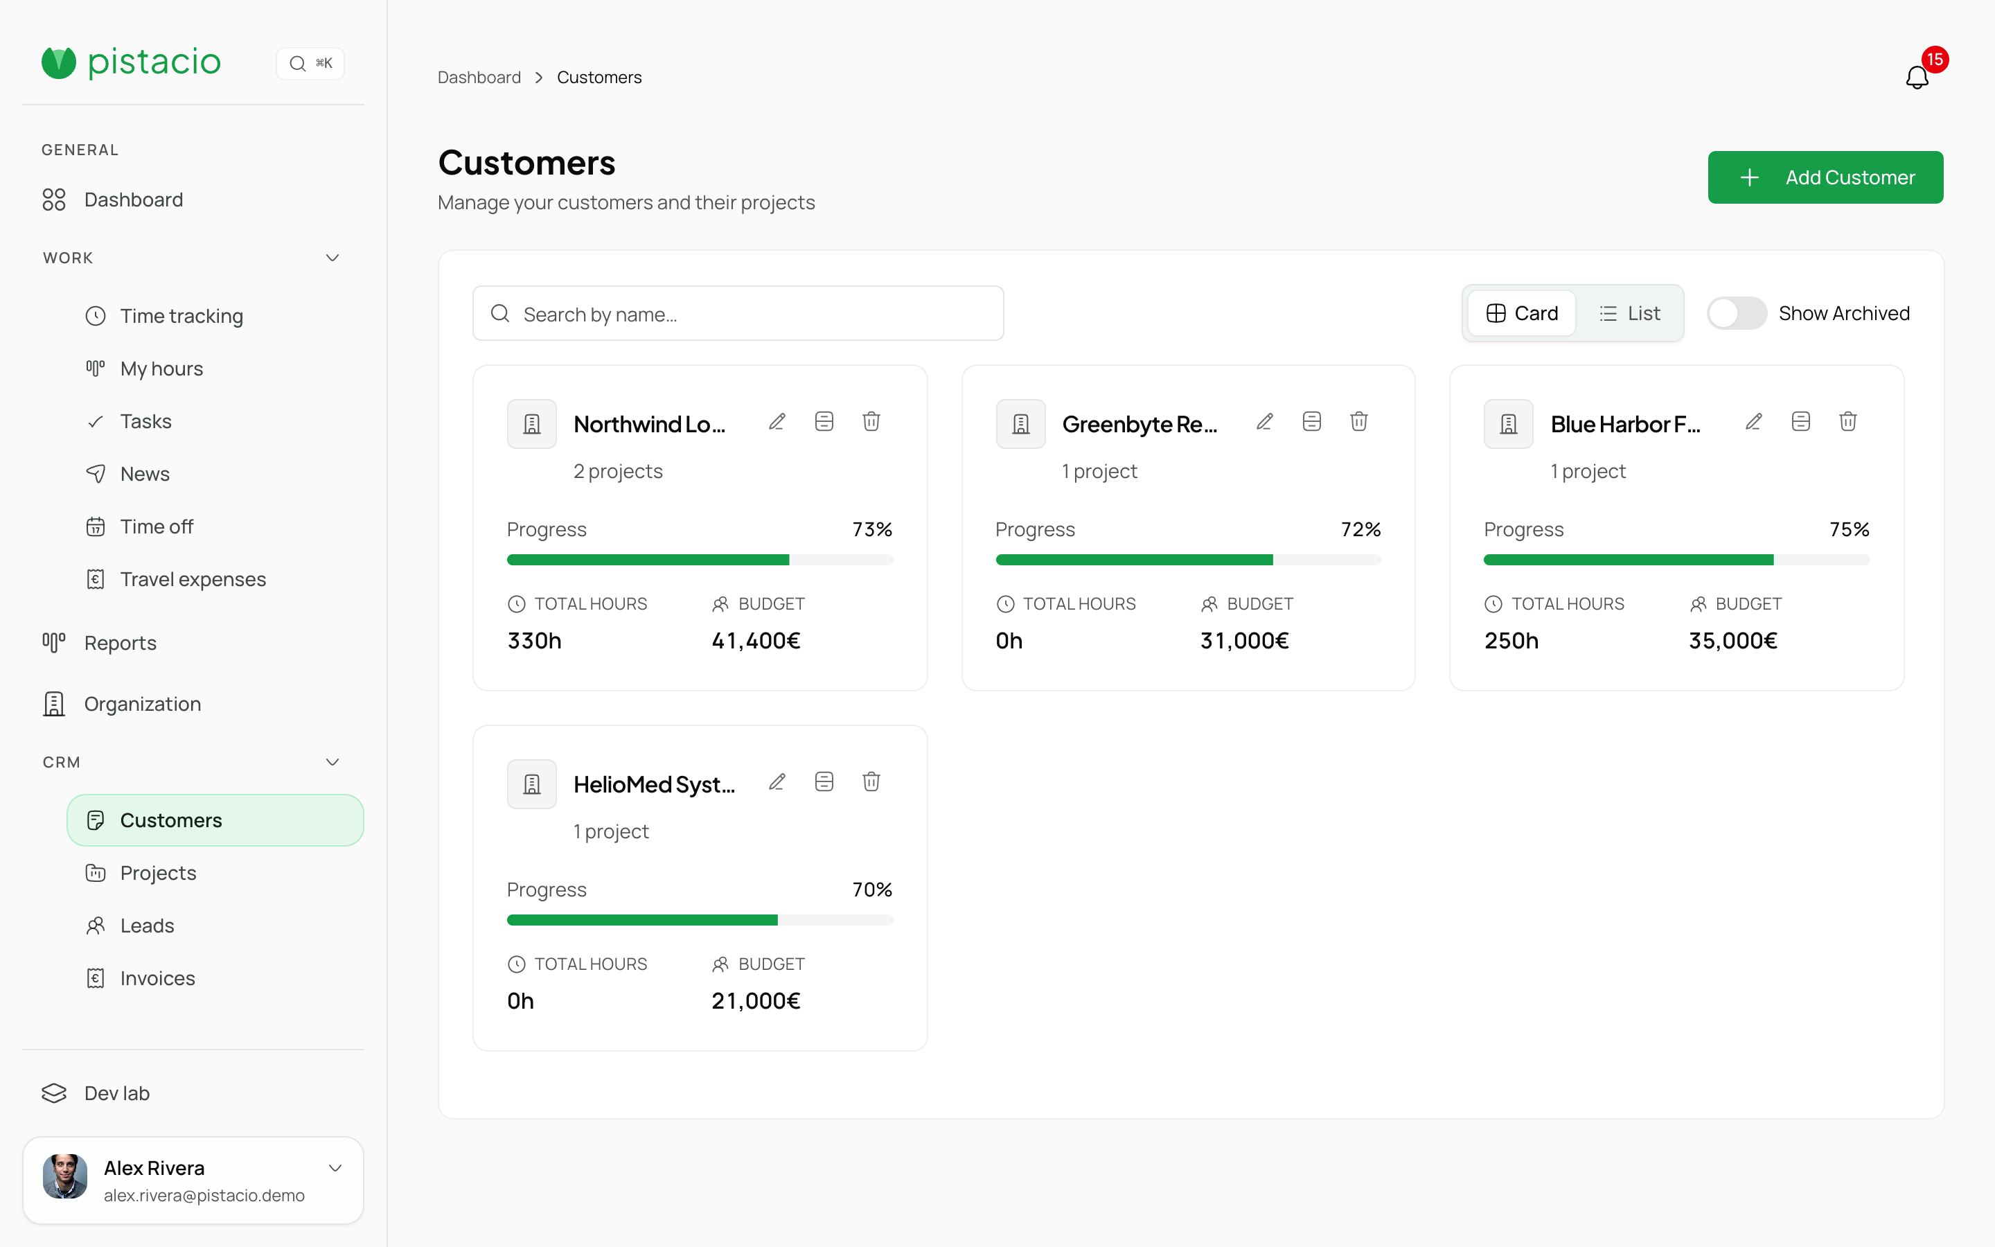
Task: Open Projects in the CRM menu
Action: 215,873
